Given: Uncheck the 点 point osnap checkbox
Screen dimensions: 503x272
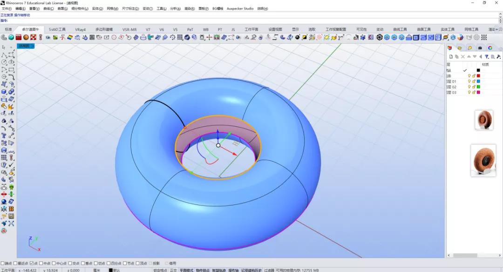Looking at the screenshot, I should 32,263.
